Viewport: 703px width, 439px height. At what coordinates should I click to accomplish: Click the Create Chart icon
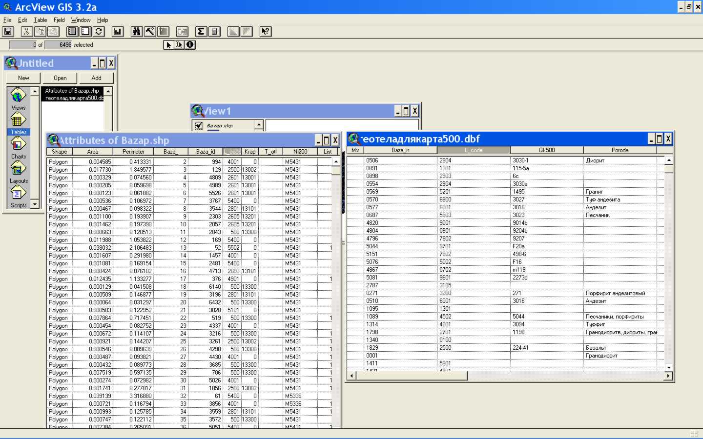[x=118, y=32]
